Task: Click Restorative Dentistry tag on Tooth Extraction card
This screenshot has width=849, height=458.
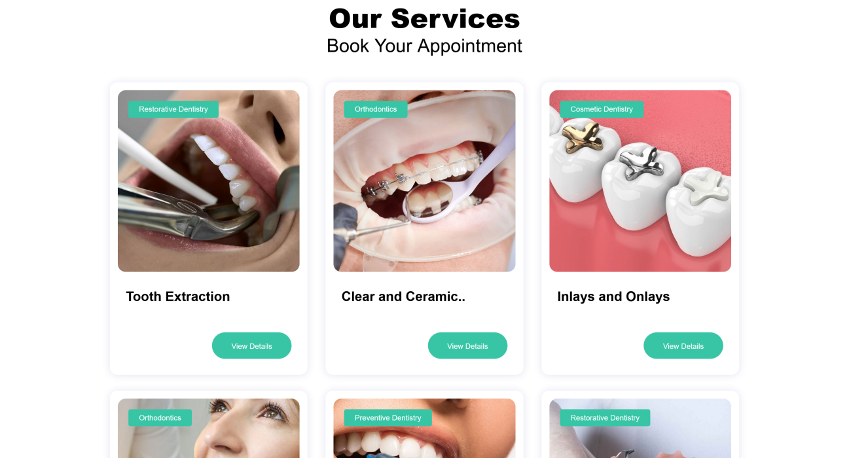Action: (x=173, y=109)
